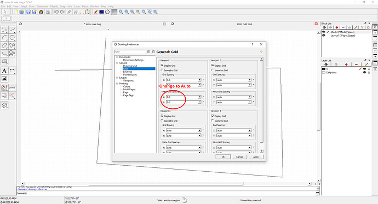Click the Open file folder icon
The height and width of the screenshot is (204, 378).
tap(22, 12)
